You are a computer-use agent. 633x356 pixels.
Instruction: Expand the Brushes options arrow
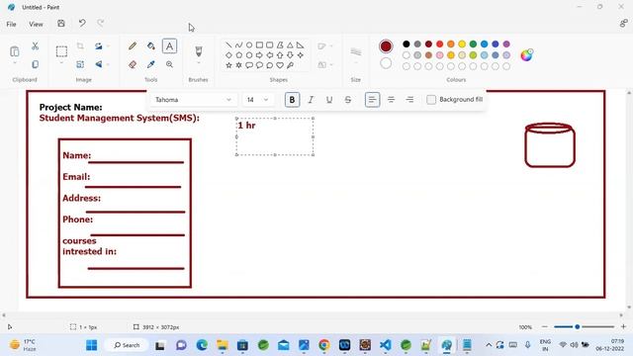[x=198, y=63]
